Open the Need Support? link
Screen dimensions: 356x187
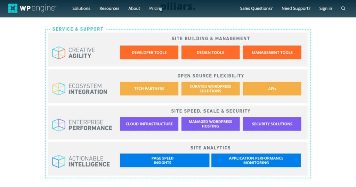[296, 8]
